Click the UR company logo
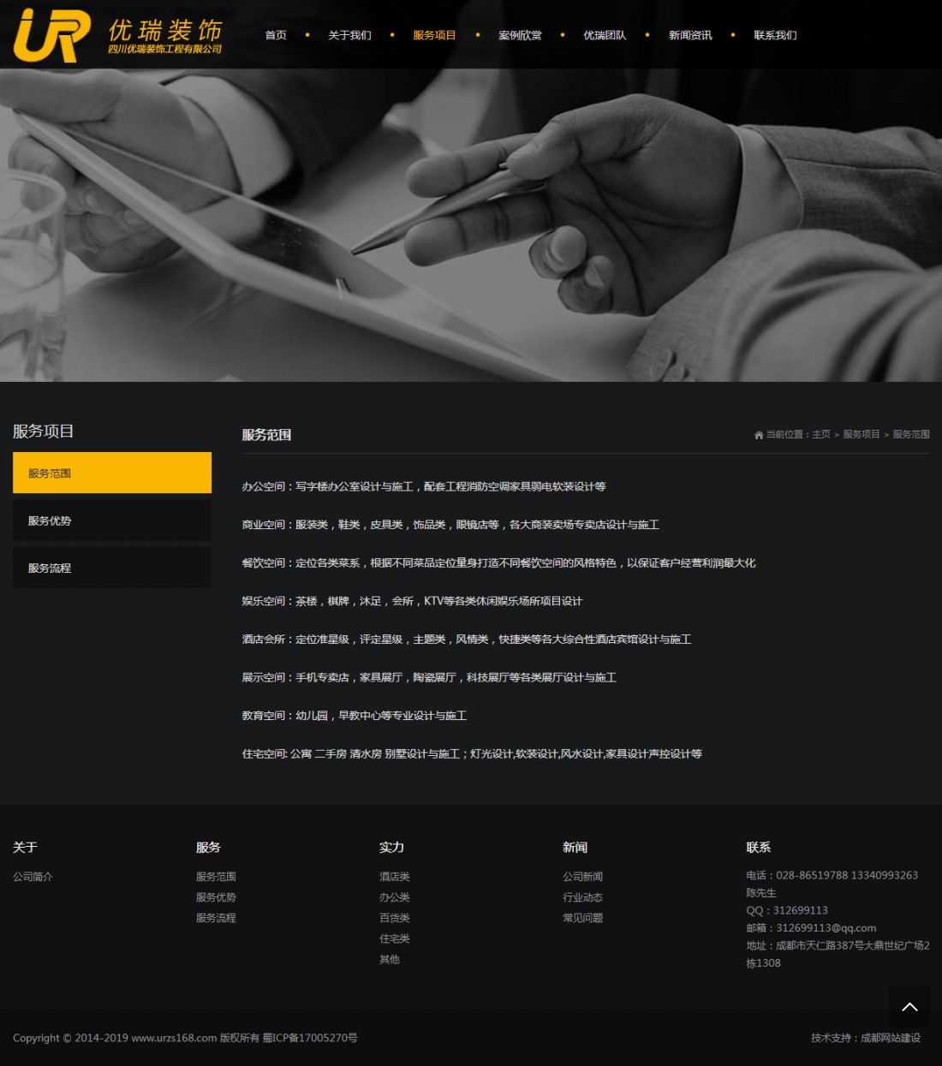The image size is (942, 1066). [x=53, y=36]
